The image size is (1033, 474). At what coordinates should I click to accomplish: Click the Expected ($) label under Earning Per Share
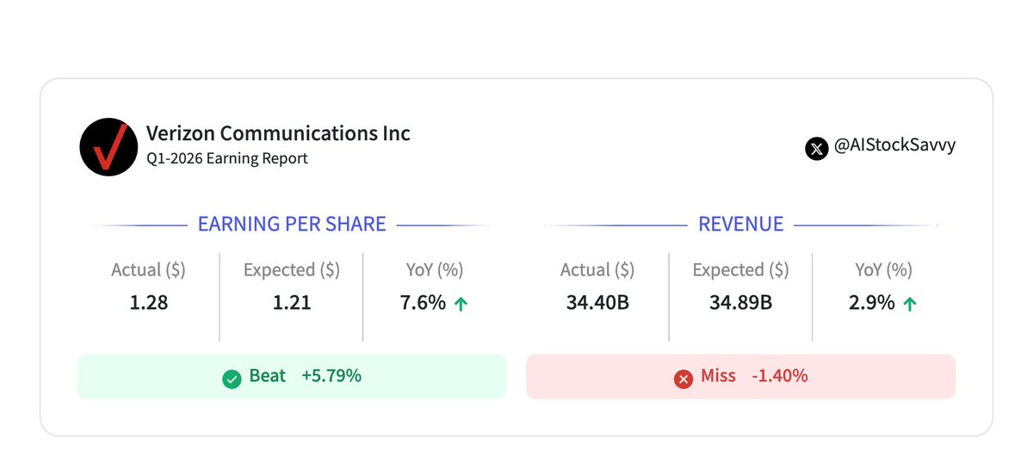tap(292, 270)
